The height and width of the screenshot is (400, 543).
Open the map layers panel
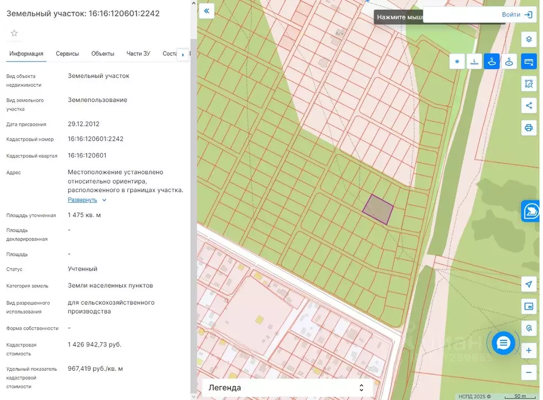coord(529,39)
